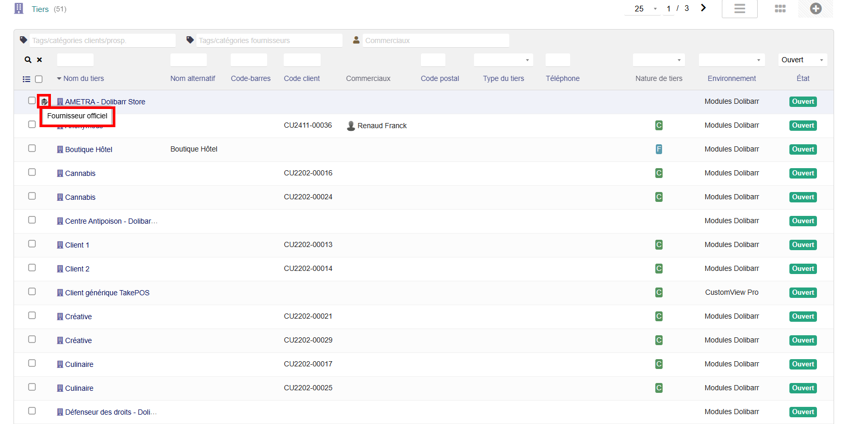845x424 pixels.
Task: Open the rows-per-page dropdown showing 25
Action: coord(644,9)
